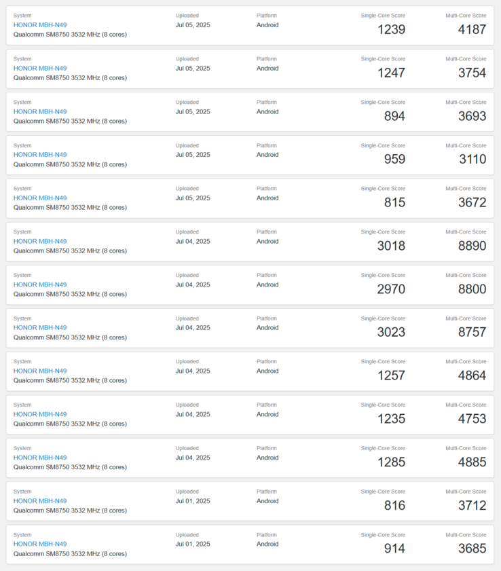Click the 2970 single-core score value
The width and height of the screenshot is (501, 571).
391,289
